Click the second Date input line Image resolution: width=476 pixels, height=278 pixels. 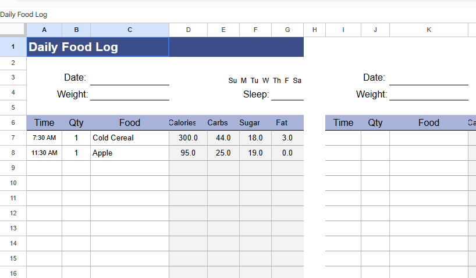pyautogui.click(x=428, y=78)
